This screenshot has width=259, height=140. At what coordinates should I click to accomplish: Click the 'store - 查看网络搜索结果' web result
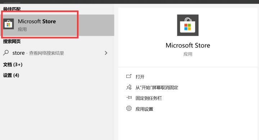57,53
